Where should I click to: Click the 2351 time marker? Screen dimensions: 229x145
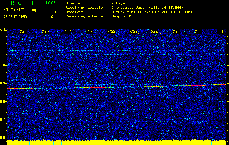24,32
